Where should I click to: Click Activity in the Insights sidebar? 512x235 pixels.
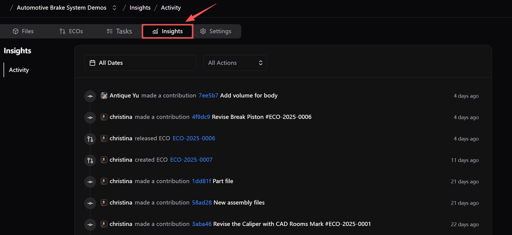[x=19, y=70]
